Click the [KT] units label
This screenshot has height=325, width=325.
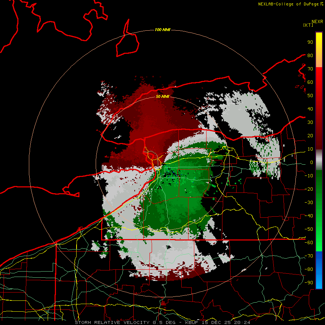(x=308, y=25)
